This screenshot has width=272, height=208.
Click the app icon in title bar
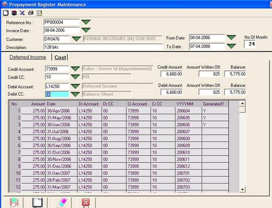pyautogui.click(x=4, y=4)
